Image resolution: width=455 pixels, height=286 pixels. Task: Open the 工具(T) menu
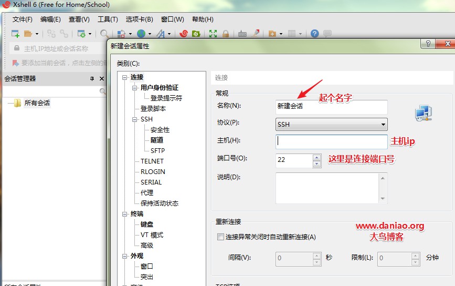pyautogui.click(x=108, y=19)
